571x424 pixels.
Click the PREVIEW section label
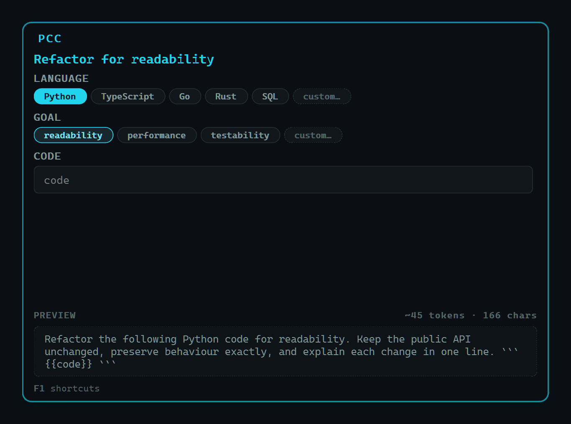pyautogui.click(x=55, y=315)
